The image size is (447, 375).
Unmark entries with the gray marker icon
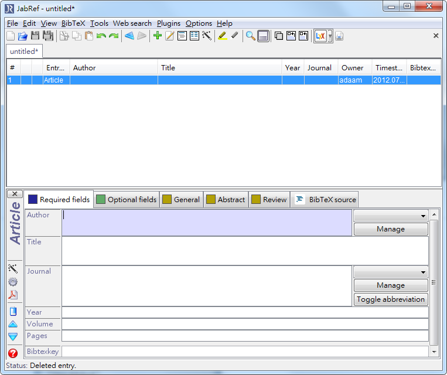(x=234, y=36)
